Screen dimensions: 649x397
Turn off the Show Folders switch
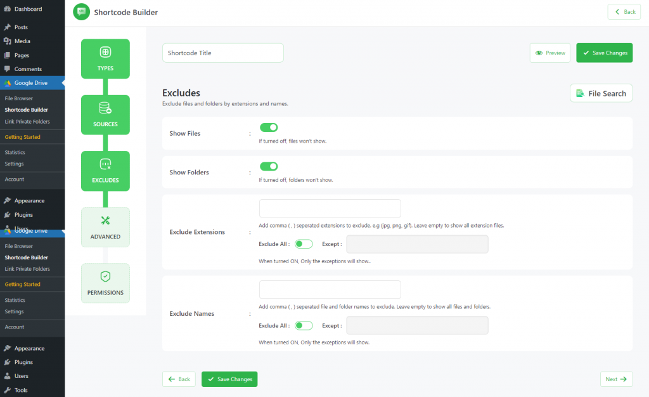269,166
